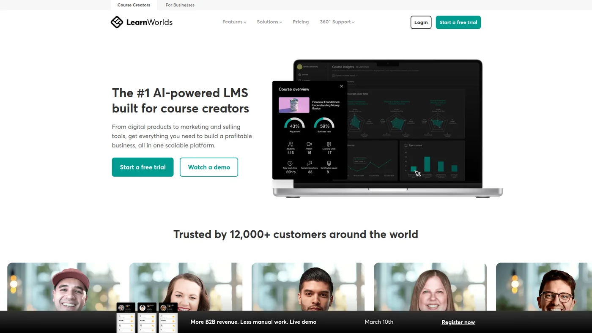
Task: Click the Financial Foundations course thumbnail
Action: click(x=294, y=105)
